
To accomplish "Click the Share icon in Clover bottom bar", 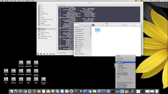I will click(47, 54).
